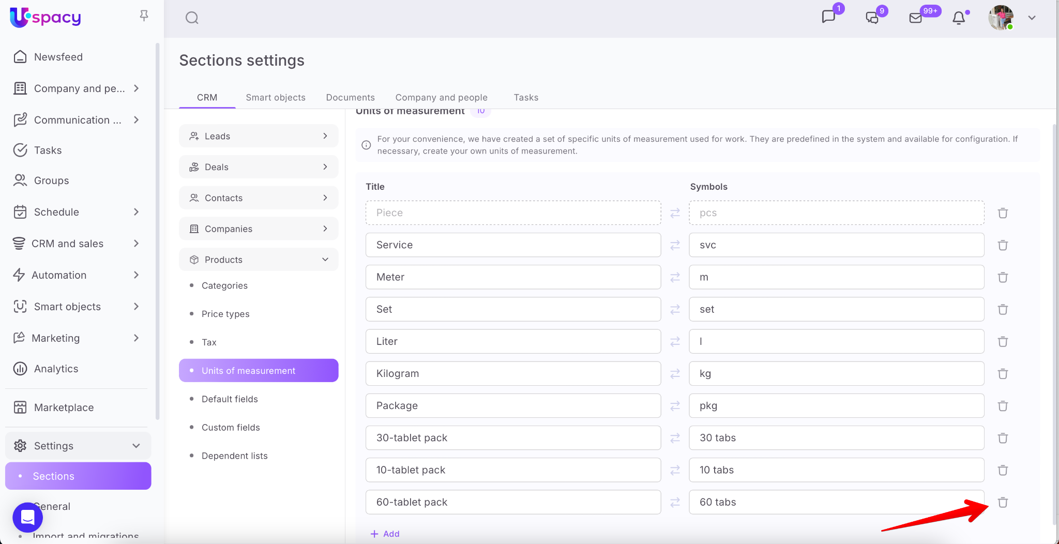
Task: Open the notifications bell
Action: click(959, 18)
